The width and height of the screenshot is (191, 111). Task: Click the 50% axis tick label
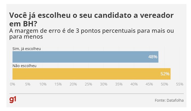click(165, 84)
